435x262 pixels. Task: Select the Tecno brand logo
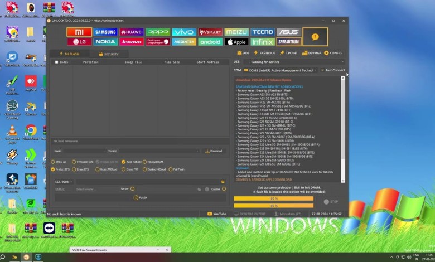(263, 32)
